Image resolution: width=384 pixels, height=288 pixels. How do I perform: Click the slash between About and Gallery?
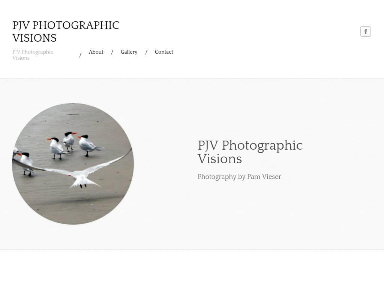pyautogui.click(x=112, y=52)
